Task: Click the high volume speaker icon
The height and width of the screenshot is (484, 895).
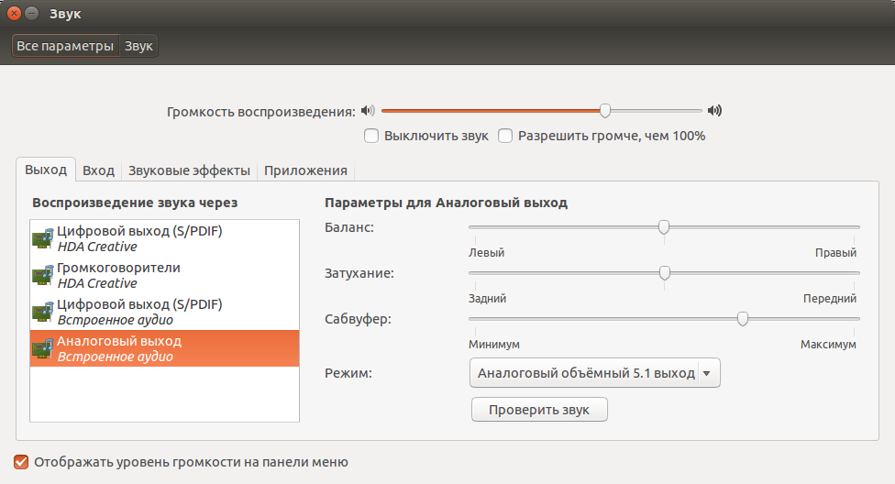Action: [714, 110]
